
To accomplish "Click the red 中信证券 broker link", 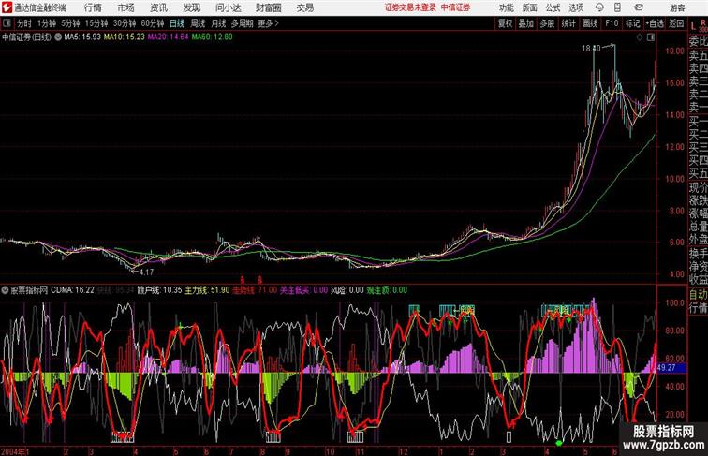I will pyautogui.click(x=455, y=7).
